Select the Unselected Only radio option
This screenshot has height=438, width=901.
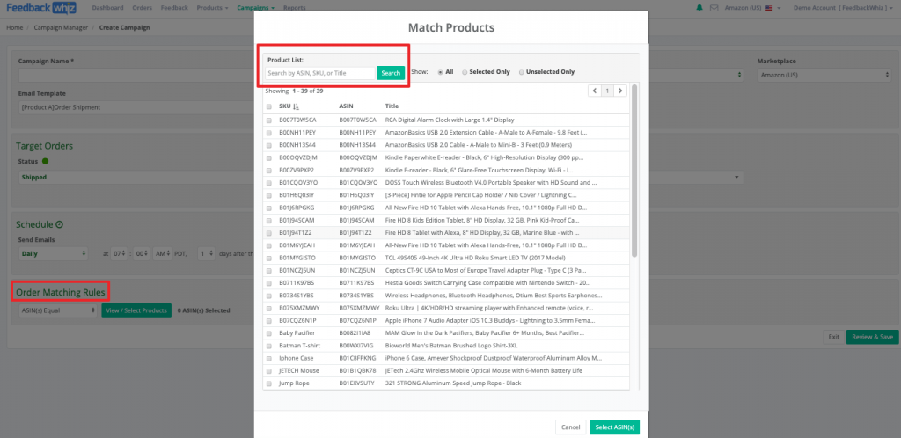(521, 72)
